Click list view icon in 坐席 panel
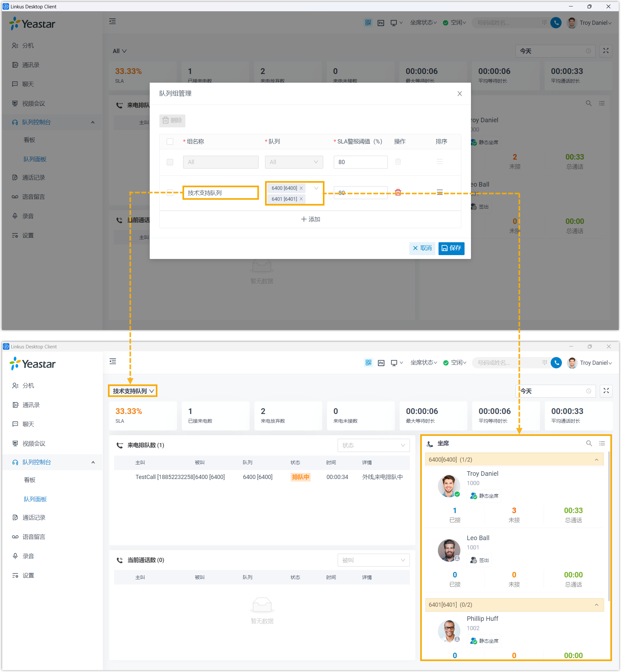The height and width of the screenshot is (672, 621). [602, 443]
